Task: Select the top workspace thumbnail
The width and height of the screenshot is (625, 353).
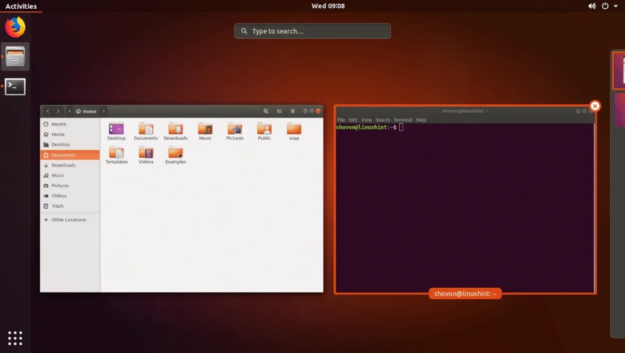Action: pos(619,71)
